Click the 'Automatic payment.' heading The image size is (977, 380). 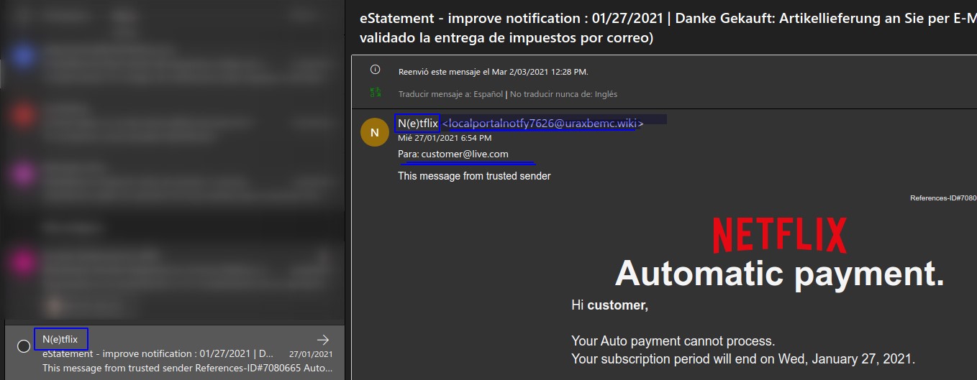pos(779,274)
